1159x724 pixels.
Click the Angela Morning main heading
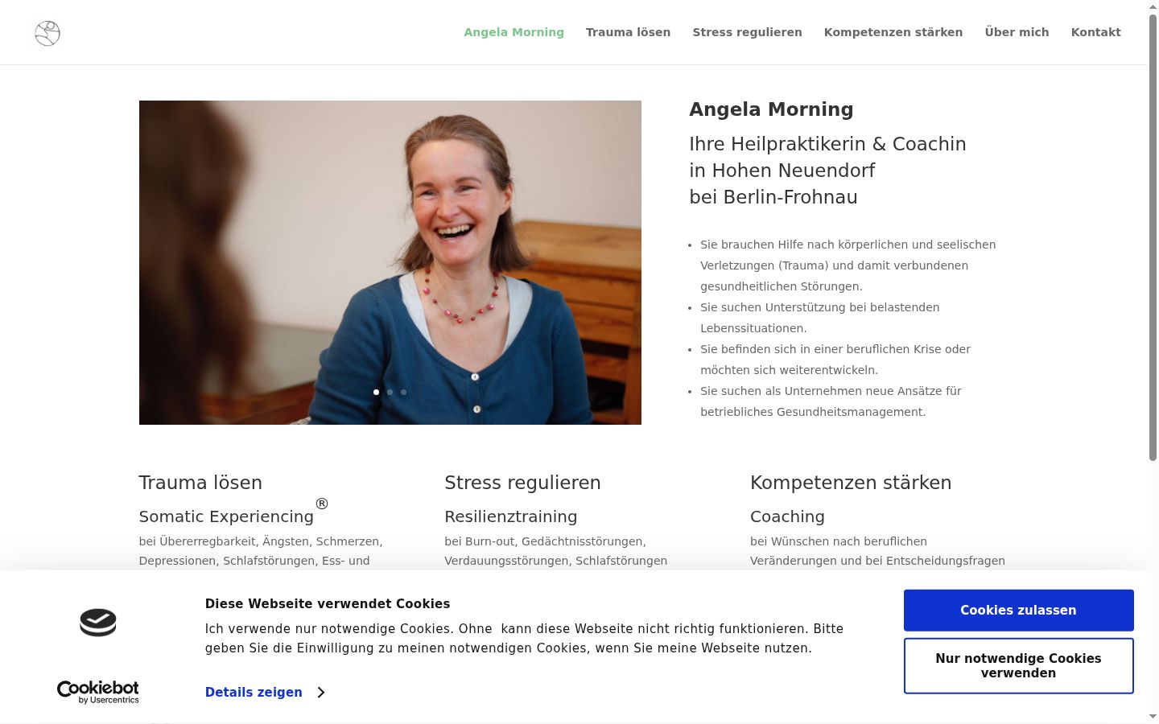771,109
